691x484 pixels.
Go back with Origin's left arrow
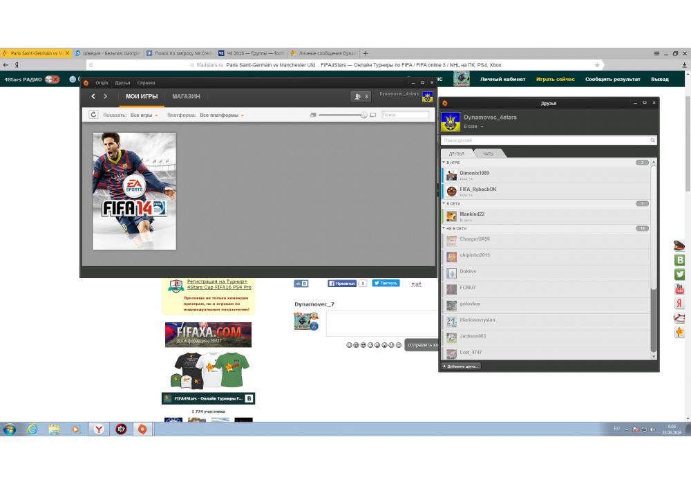pos(93,97)
